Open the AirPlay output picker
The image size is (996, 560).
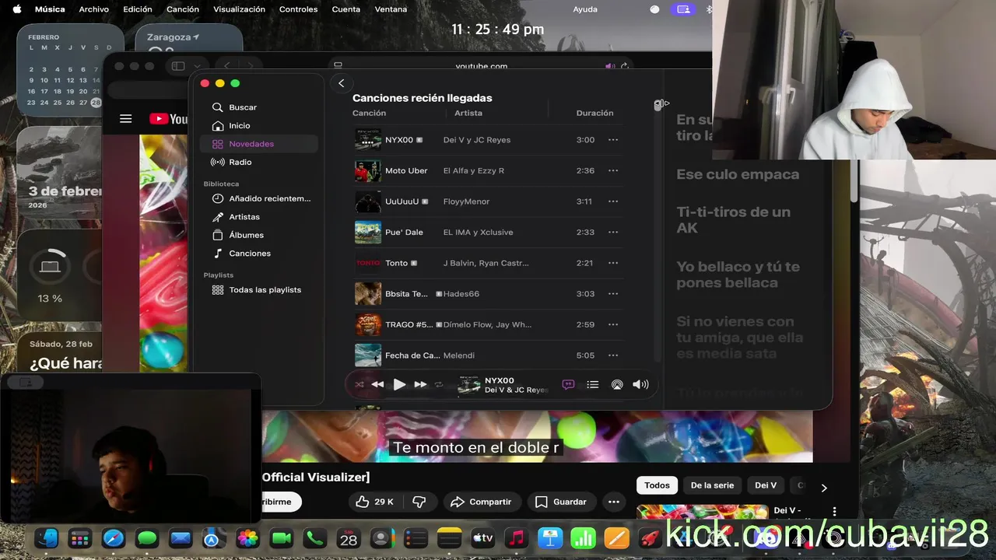[x=617, y=384]
